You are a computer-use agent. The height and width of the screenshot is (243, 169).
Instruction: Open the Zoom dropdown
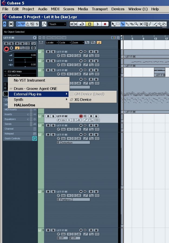[78, 42]
